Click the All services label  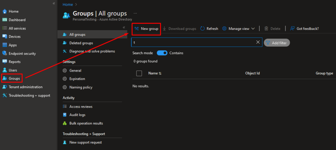tap(17, 28)
